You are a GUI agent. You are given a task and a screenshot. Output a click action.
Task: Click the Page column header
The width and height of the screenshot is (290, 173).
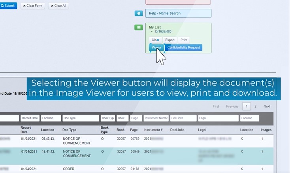[x=134, y=130]
